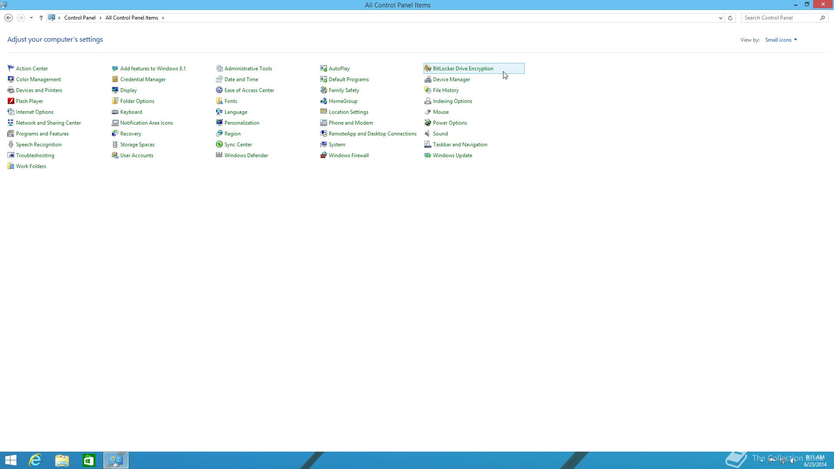Open Device Manager
This screenshot has width=834, height=469.
click(451, 79)
